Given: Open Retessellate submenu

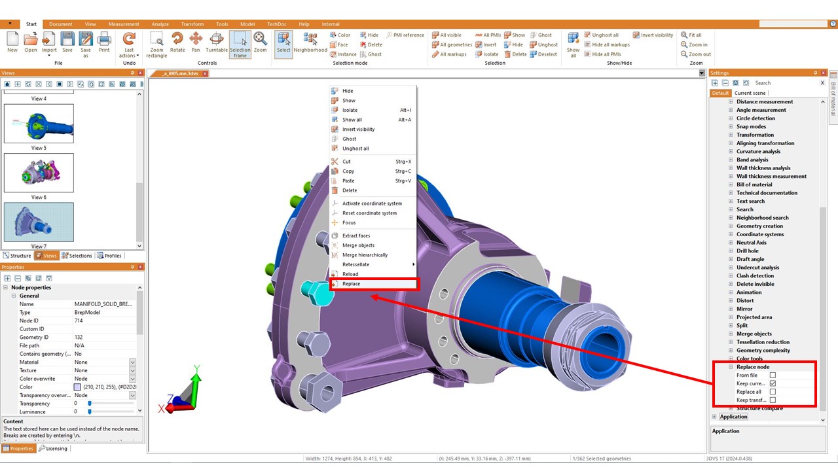Looking at the screenshot, I should click(373, 264).
